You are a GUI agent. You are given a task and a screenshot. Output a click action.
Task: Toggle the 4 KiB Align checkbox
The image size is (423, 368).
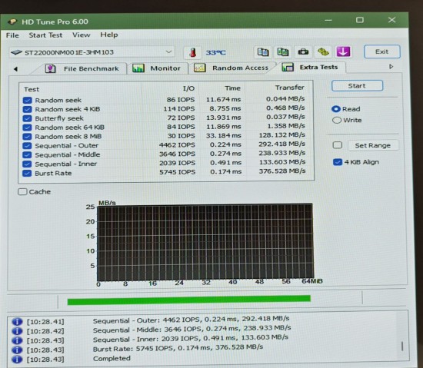coord(338,162)
